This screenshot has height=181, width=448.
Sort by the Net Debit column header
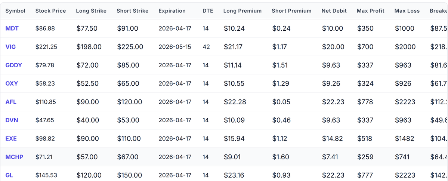pos(334,11)
